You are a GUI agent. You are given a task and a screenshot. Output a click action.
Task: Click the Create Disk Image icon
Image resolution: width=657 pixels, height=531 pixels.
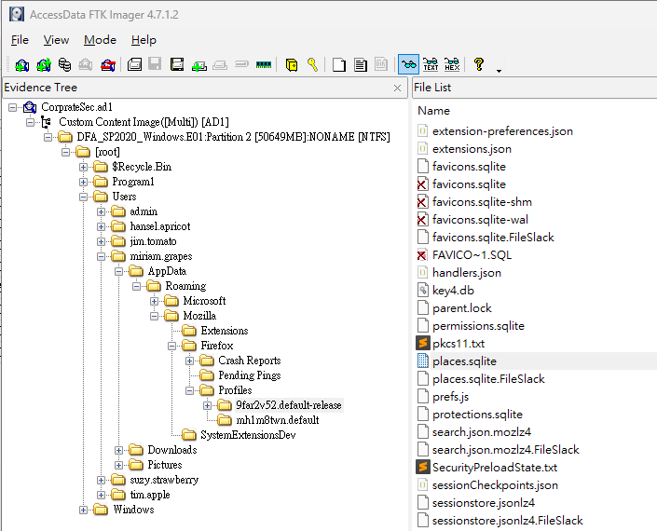pos(134,64)
